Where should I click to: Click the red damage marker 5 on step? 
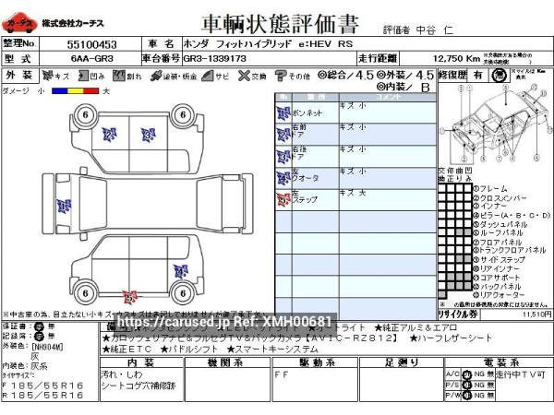click(130, 297)
